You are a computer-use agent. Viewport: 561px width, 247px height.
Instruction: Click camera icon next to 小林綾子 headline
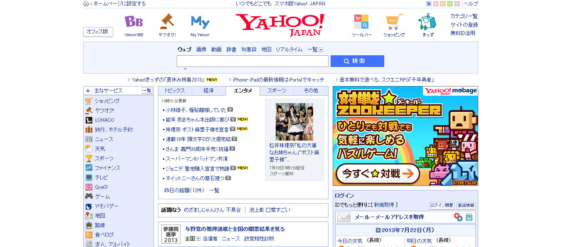(230, 110)
